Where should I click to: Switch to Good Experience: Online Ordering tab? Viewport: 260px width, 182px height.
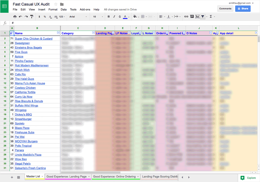[114, 177]
